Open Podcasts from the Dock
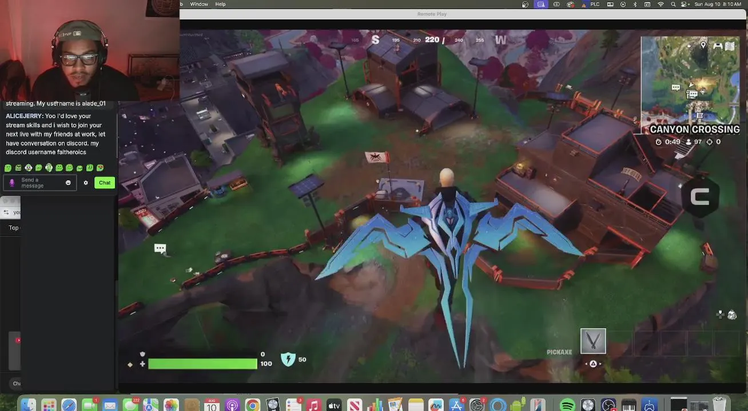 tap(232, 405)
